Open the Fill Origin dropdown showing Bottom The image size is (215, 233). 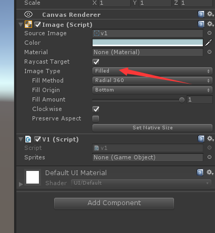point(152,90)
